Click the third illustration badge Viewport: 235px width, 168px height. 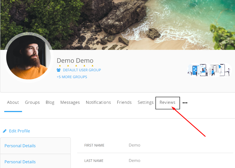coord(214,70)
